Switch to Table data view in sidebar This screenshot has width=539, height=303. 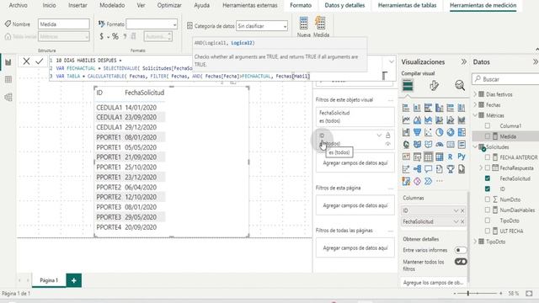click(8, 80)
